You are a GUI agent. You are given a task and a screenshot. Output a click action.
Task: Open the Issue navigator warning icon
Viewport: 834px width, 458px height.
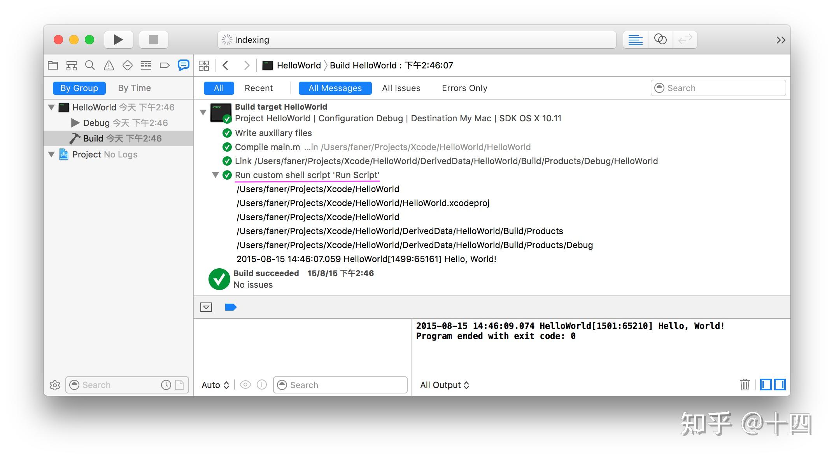pos(109,65)
